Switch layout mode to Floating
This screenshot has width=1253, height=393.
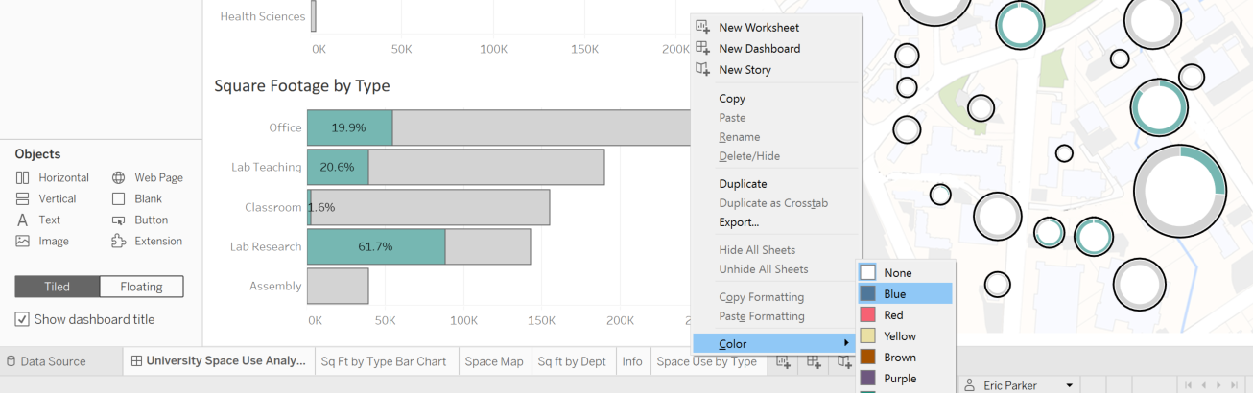(x=141, y=287)
